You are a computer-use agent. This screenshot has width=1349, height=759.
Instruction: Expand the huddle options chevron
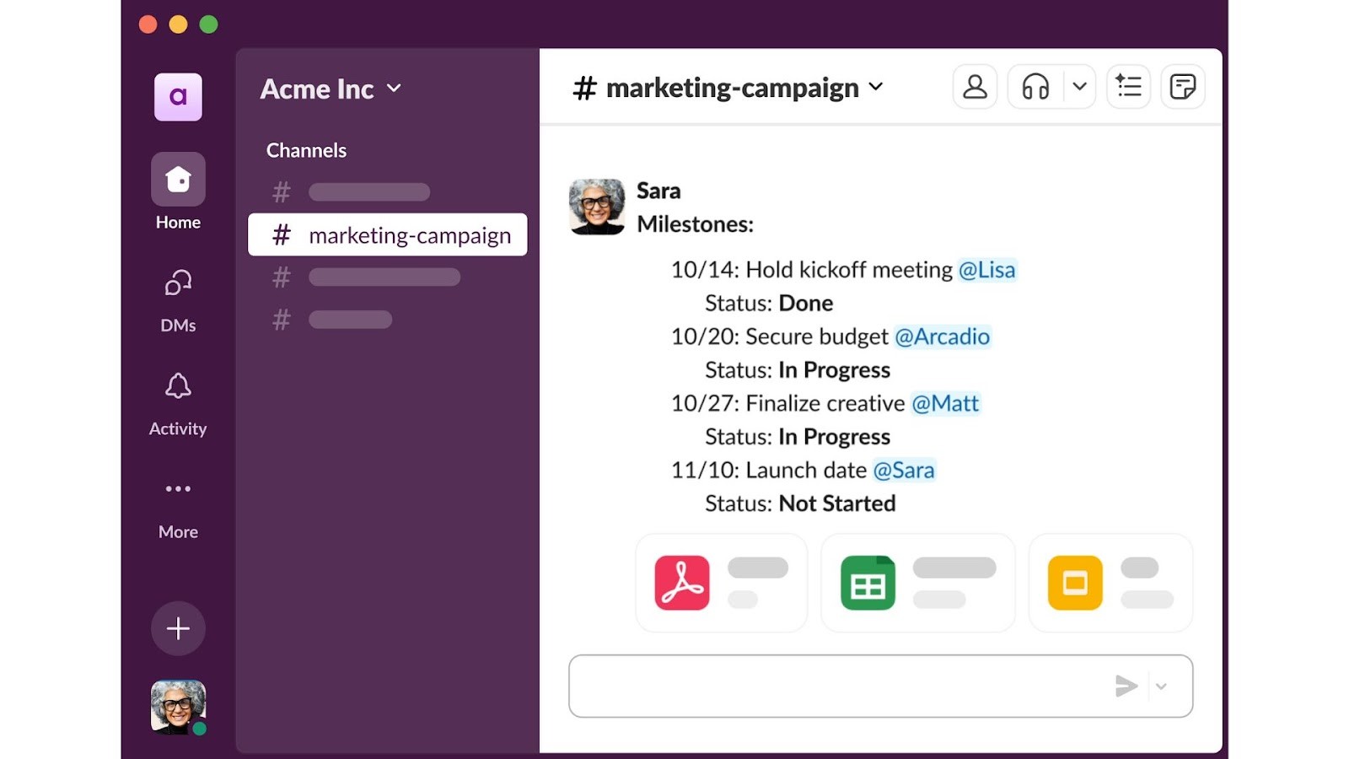coord(1080,86)
